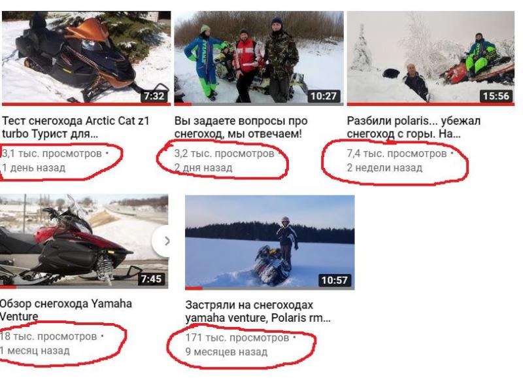Click "171 тыс. просмотров" view count text
The width and height of the screenshot is (523, 378).
tap(237, 337)
